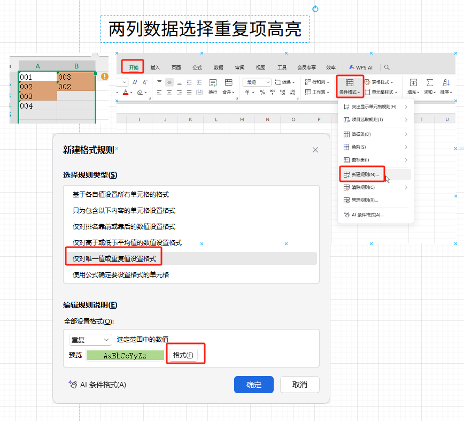Expand the 表格样式 table style dropdown
Viewport: 464px width, 421px height.
point(379,82)
